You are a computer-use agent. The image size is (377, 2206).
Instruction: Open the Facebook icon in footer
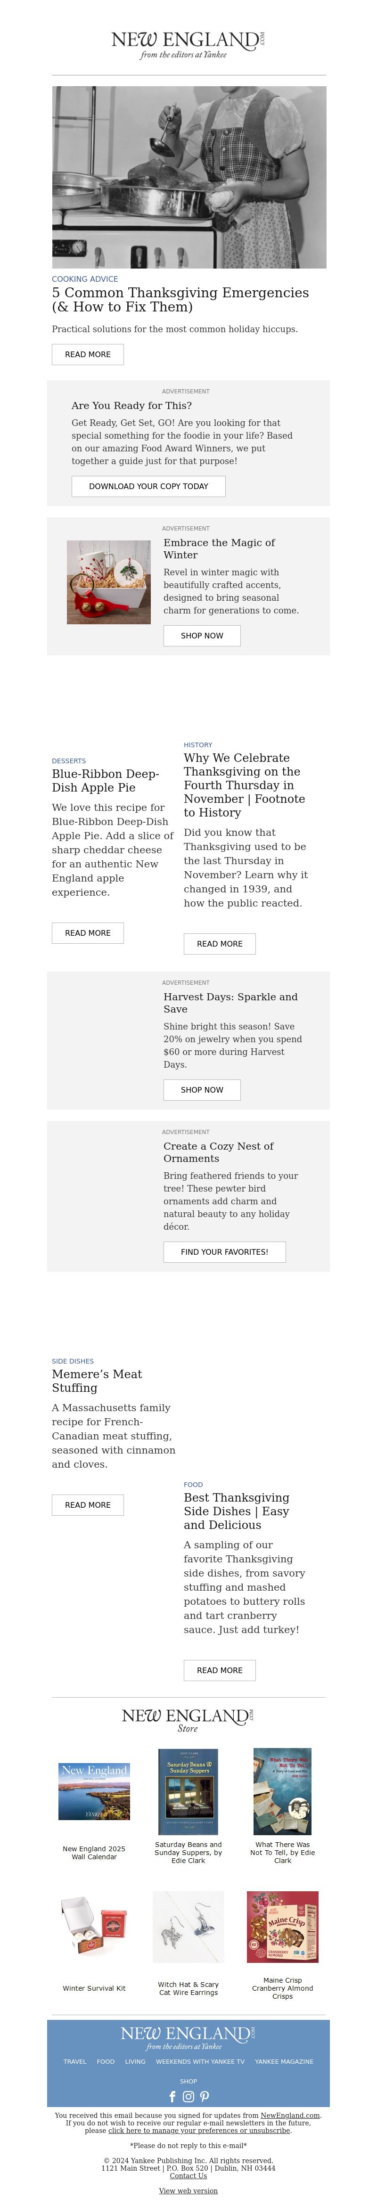[172, 2096]
